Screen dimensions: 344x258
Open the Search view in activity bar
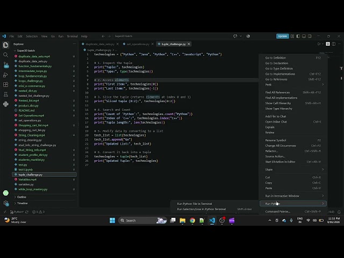pyautogui.click(x=6, y=55)
